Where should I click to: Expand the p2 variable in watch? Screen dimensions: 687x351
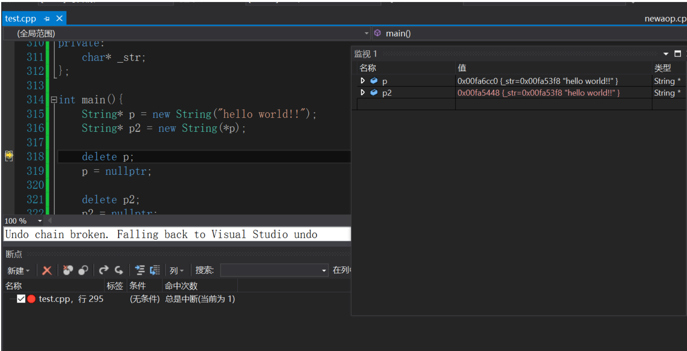tap(363, 93)
